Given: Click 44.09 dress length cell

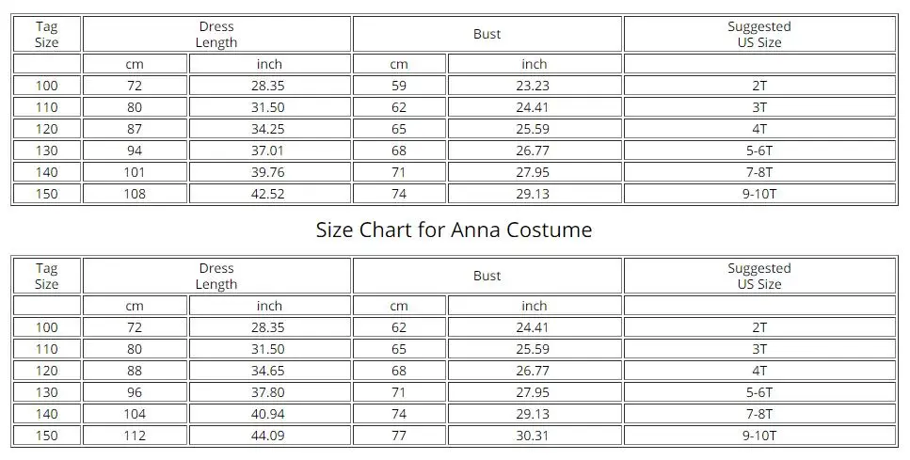Looking at the screenshot, I should tap(269, 436).
